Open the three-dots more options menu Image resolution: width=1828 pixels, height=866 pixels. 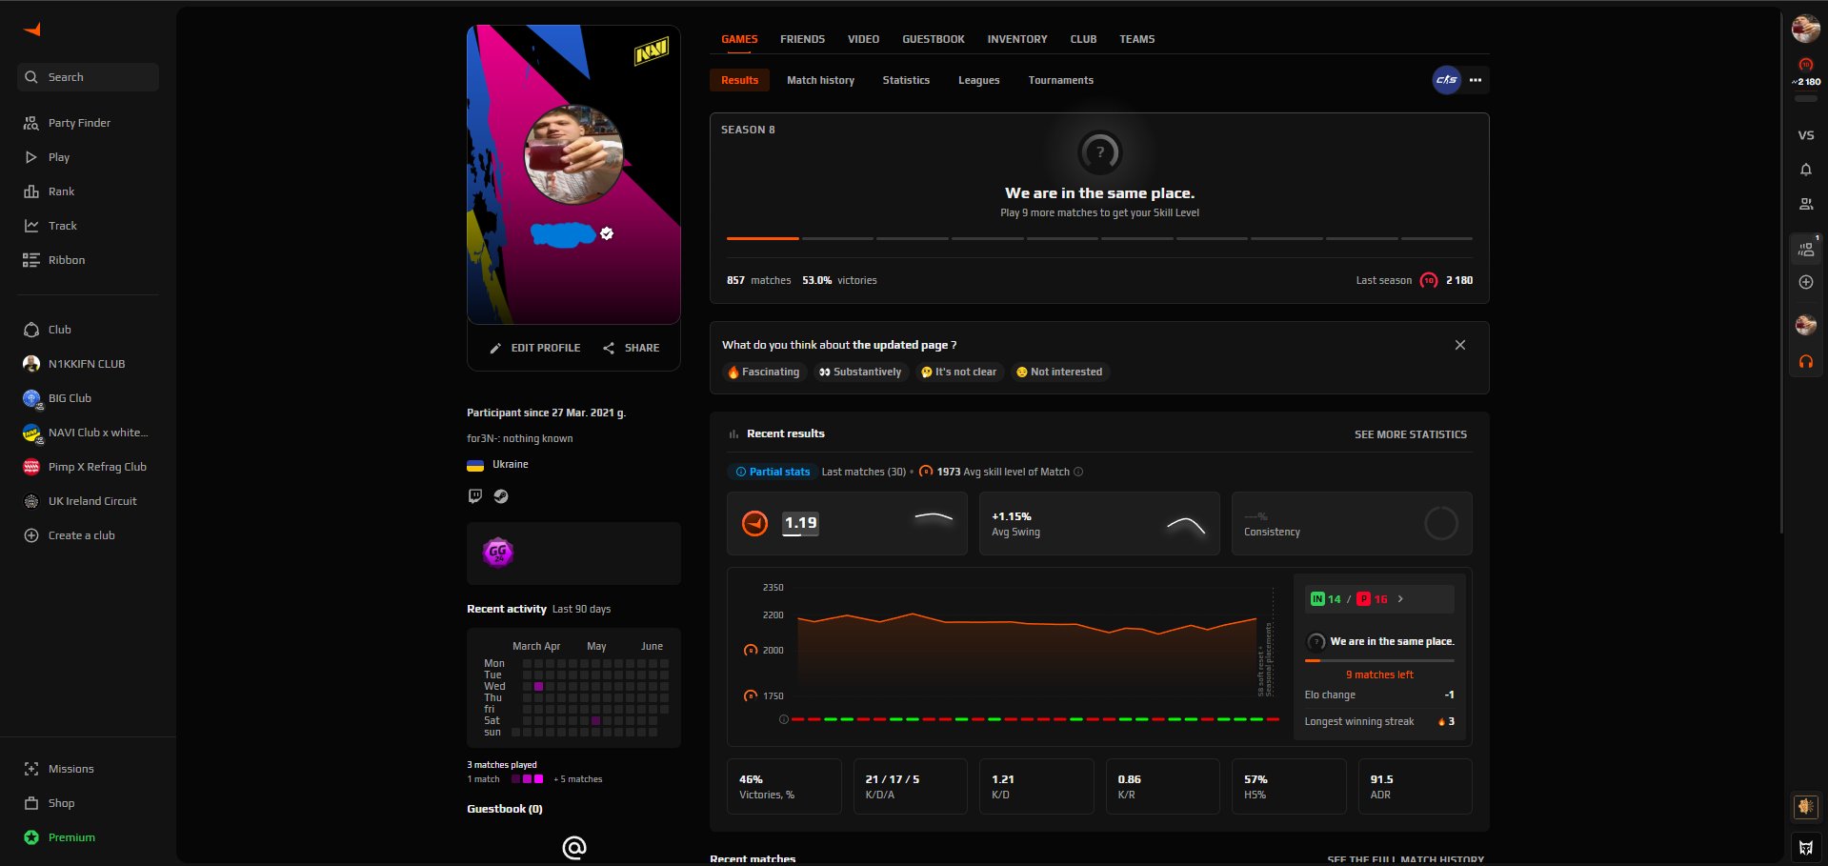click(1475, 80)
